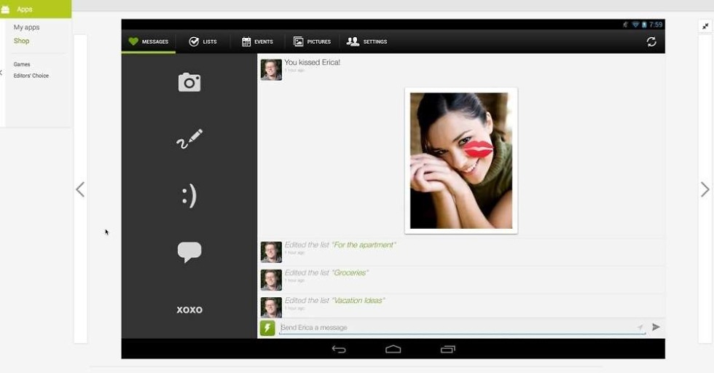Tap the Android back navigation button

[x=339, y=349]
